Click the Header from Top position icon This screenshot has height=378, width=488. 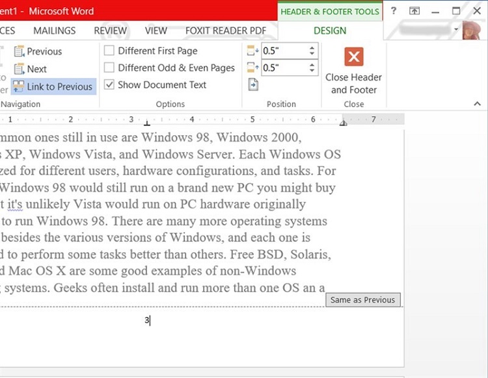pos(252,51)
